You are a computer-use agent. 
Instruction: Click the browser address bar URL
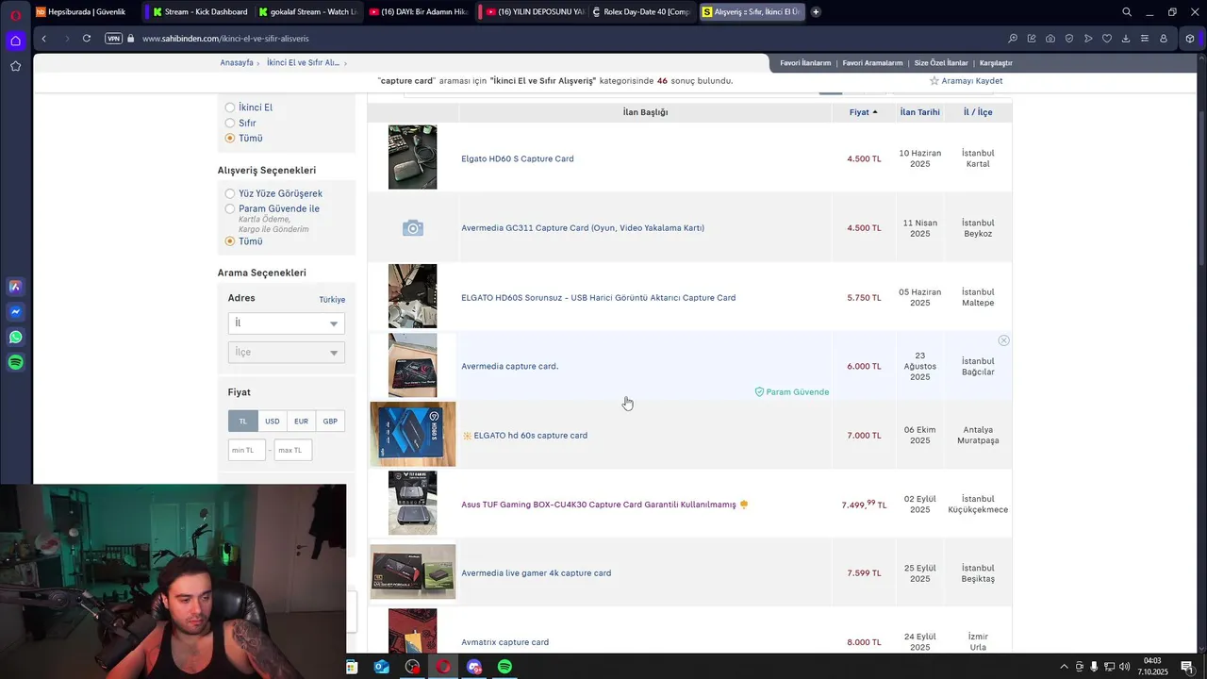225,39
